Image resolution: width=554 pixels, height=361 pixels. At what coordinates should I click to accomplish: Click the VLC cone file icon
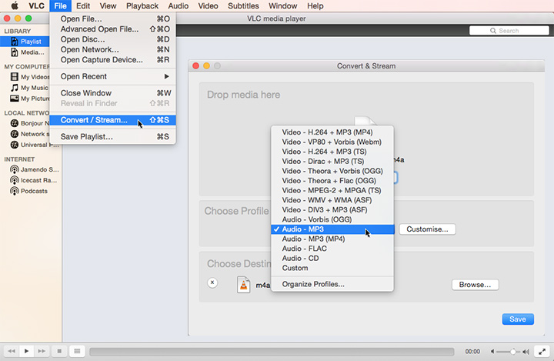pos(243,285)
